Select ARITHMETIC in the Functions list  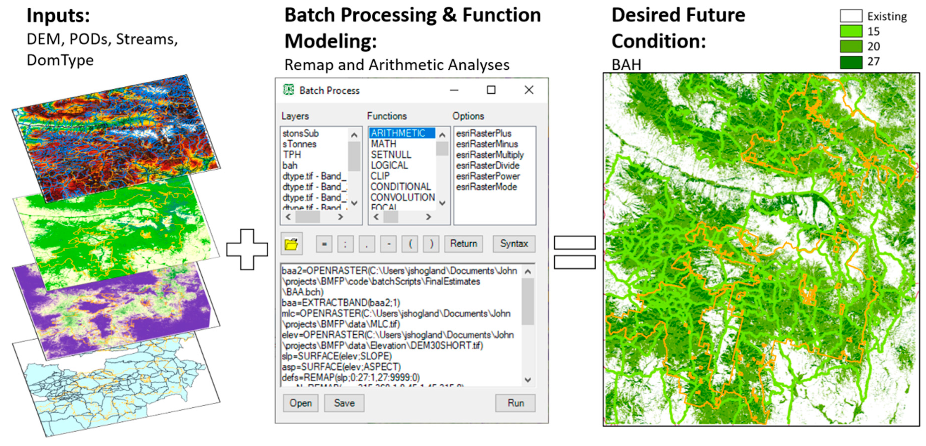click(x=398, y=133)
